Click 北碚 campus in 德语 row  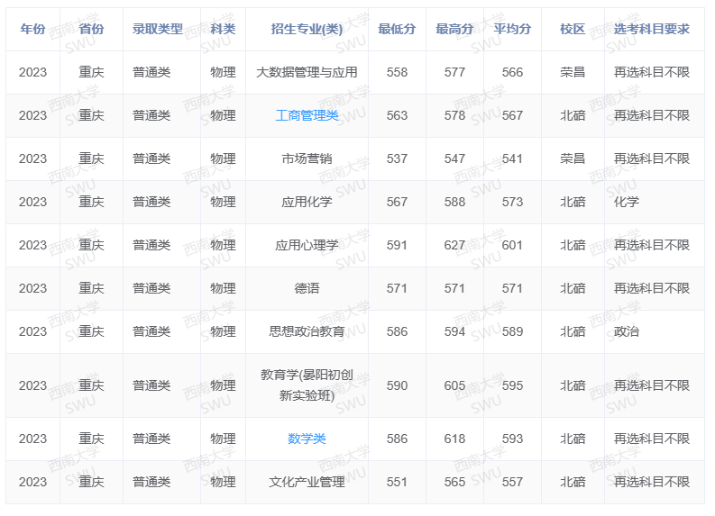pos(573,288)
